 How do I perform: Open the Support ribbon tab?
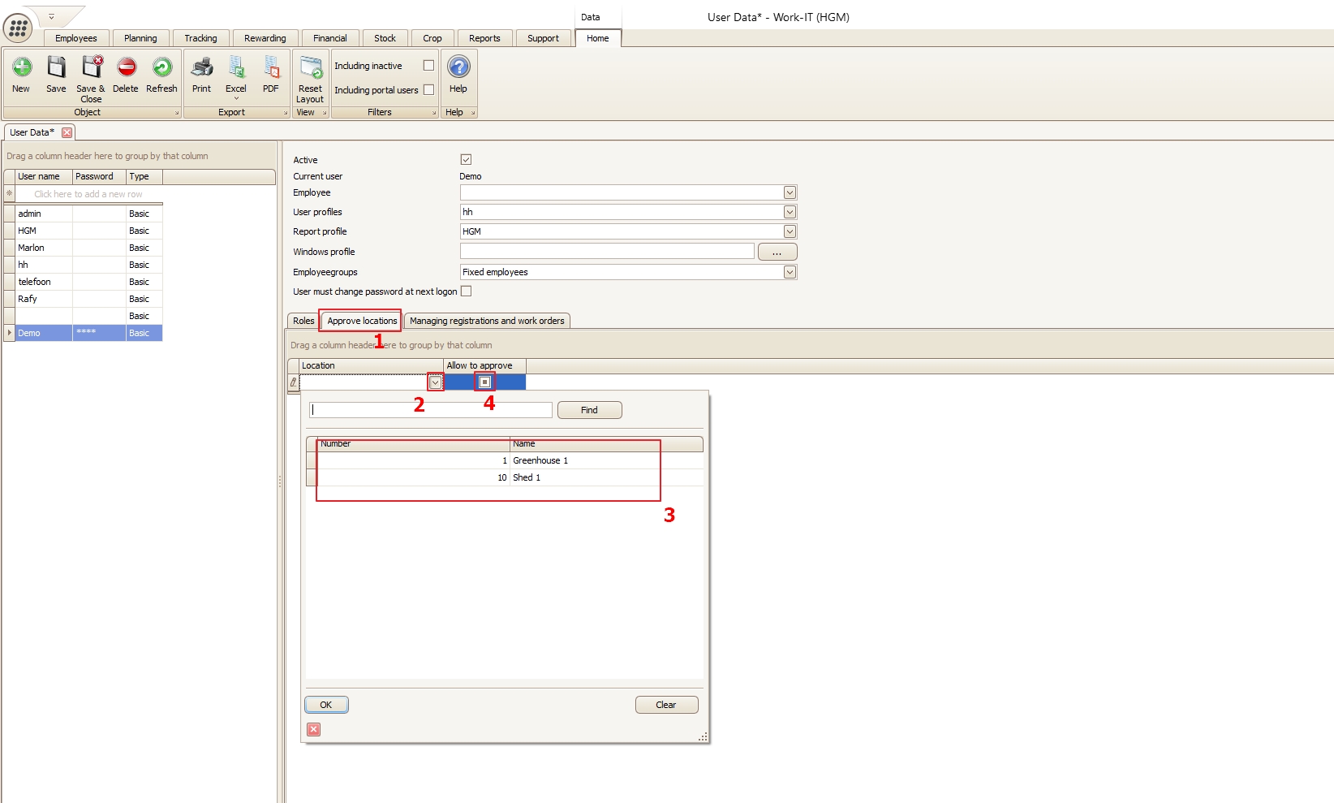pyautogui.click(x=543, y=38)
